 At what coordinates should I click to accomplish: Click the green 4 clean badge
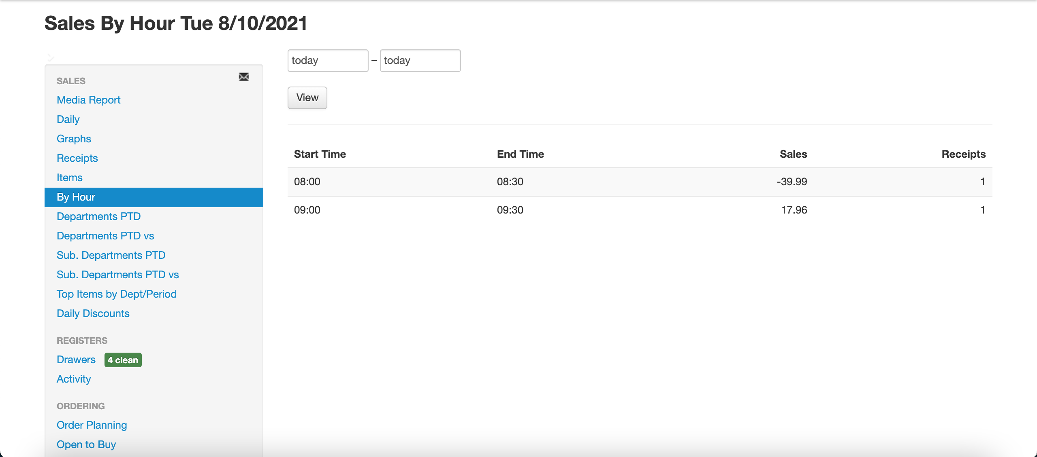(123, 360)
